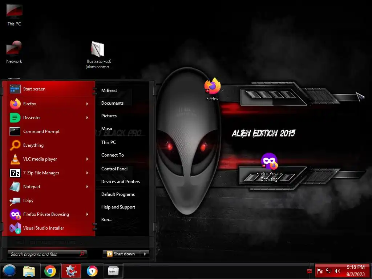Image resolution: width=372 pixels, height=279 pixels.
Task: Open the Adobe box icon on taskbar
Action: (113, 271)
